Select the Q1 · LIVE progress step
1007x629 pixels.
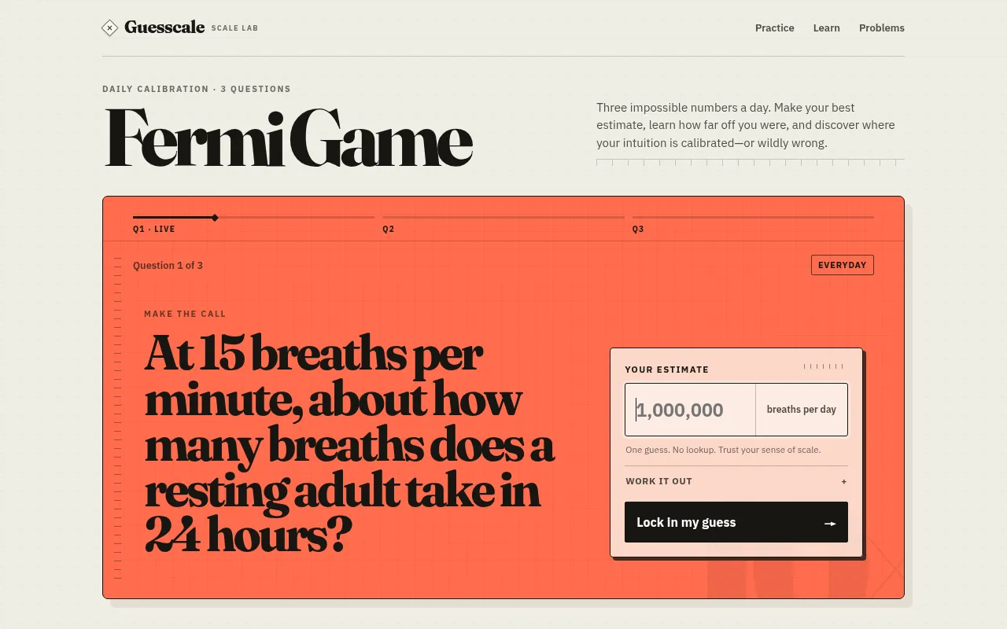coord(253,223)
